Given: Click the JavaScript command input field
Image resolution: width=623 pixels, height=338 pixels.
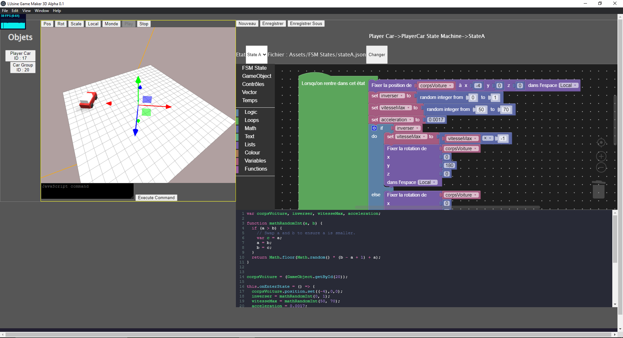Looking at the screenshot, I should tap(87, 191).
